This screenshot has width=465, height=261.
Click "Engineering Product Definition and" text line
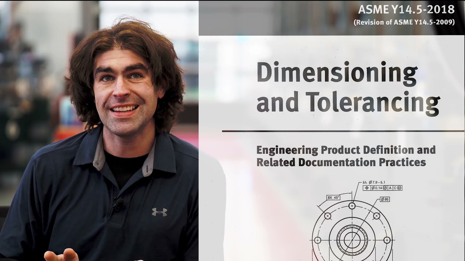tap(346, 150)
